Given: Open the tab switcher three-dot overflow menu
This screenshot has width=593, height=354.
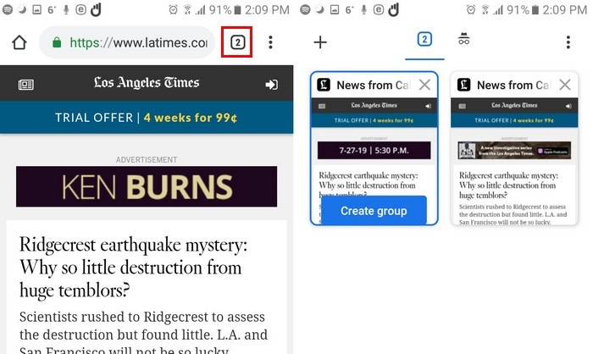Looking at the screenshot, I should 568,42.
